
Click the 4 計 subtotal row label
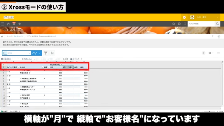point(9,101)
